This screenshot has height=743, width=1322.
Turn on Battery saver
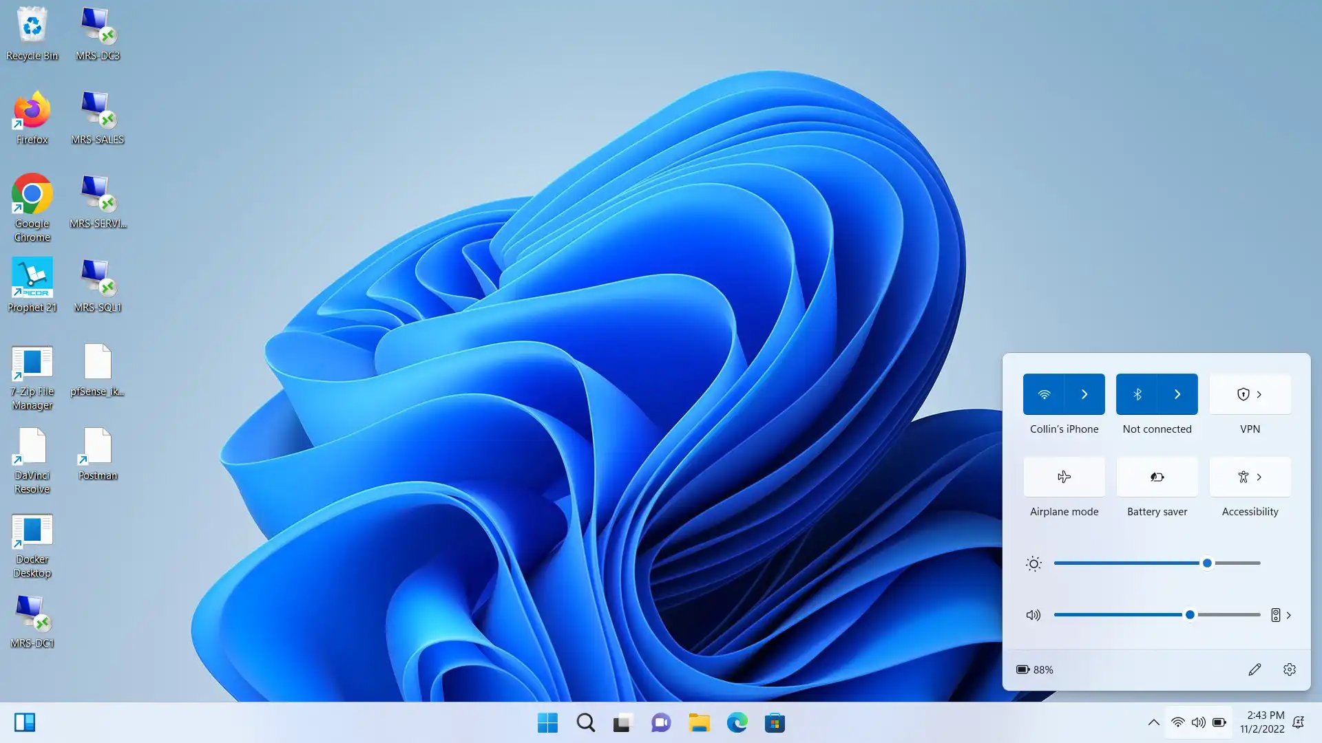(1157, 477)
